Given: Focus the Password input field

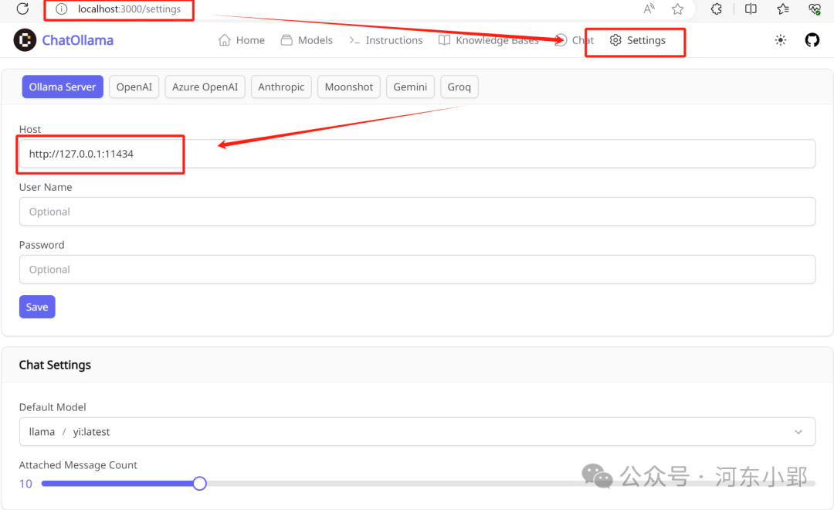Looking at the screenshot, I should click(417, 270).
